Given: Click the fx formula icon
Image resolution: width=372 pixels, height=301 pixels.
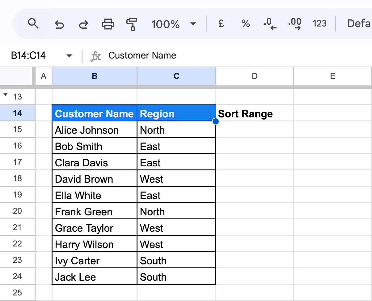Looking at the screenshot, I should click(96, 56).
